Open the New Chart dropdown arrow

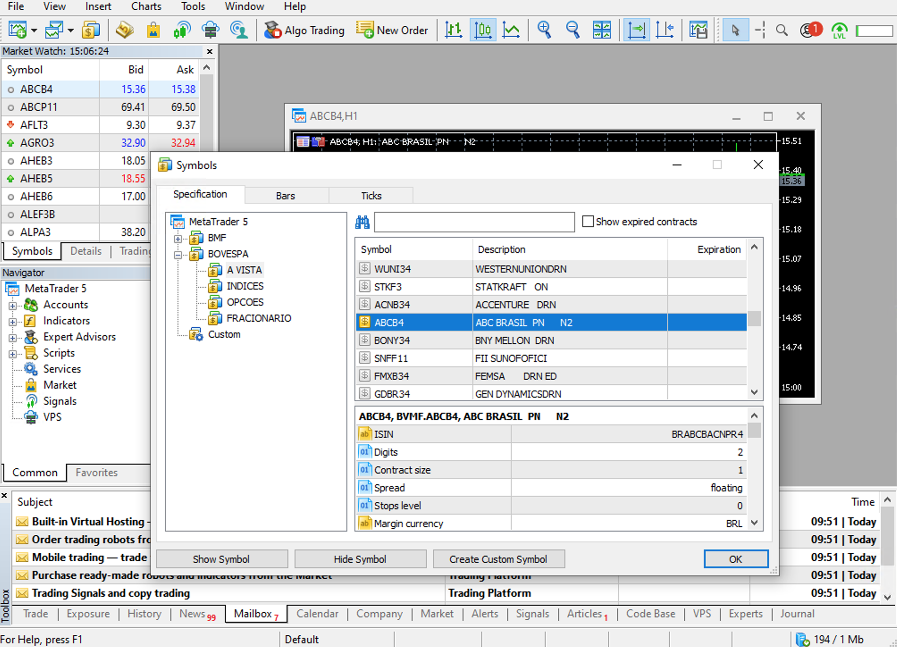34,31
